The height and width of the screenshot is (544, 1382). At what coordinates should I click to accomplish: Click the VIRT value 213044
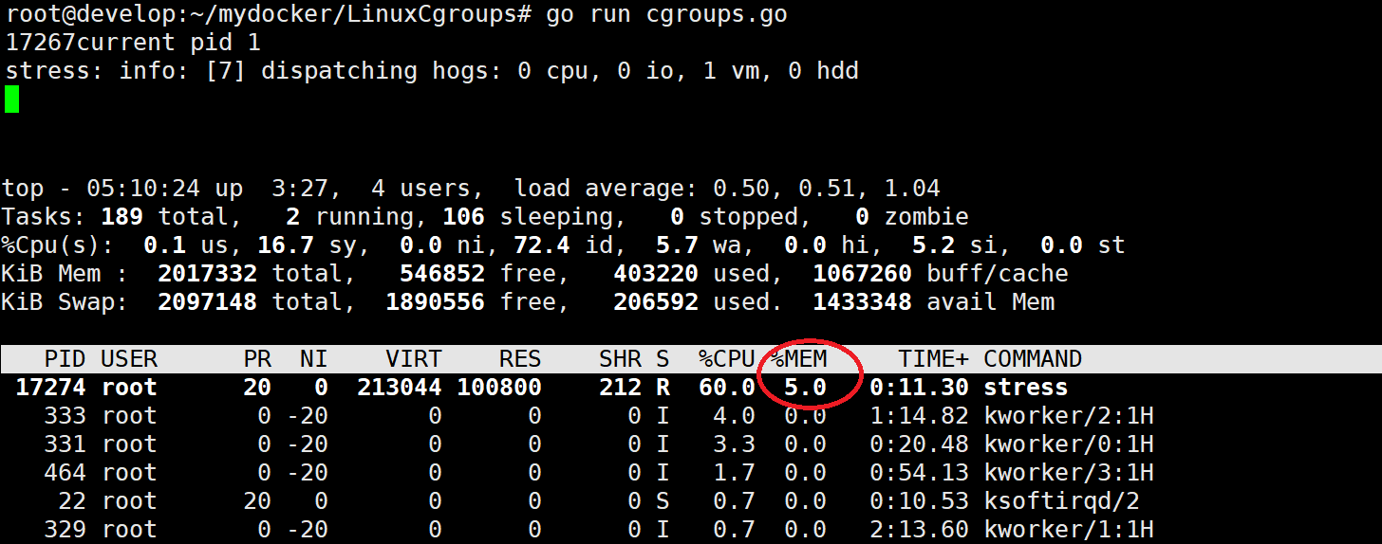click(399, 388)
